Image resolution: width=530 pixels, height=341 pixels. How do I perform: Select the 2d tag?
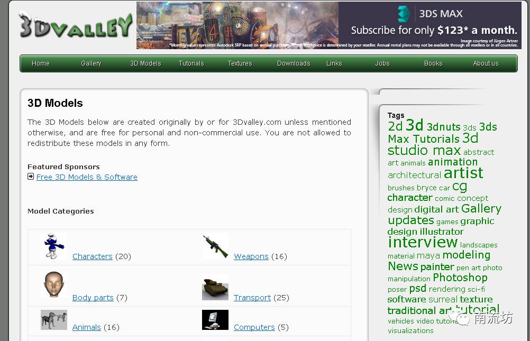[395, 127]
